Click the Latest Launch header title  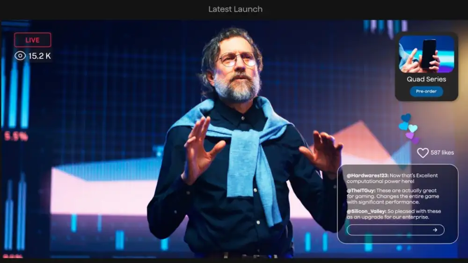point(235,9)
